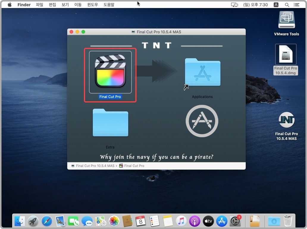Open the document stack in Dock
The image size is (307, 229).
pos(255,221)
